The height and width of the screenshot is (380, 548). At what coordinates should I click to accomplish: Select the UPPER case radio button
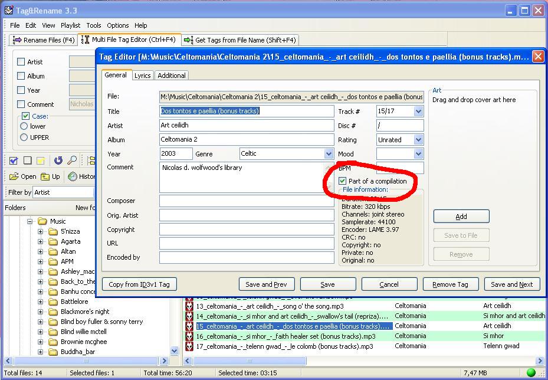point(24,137)
